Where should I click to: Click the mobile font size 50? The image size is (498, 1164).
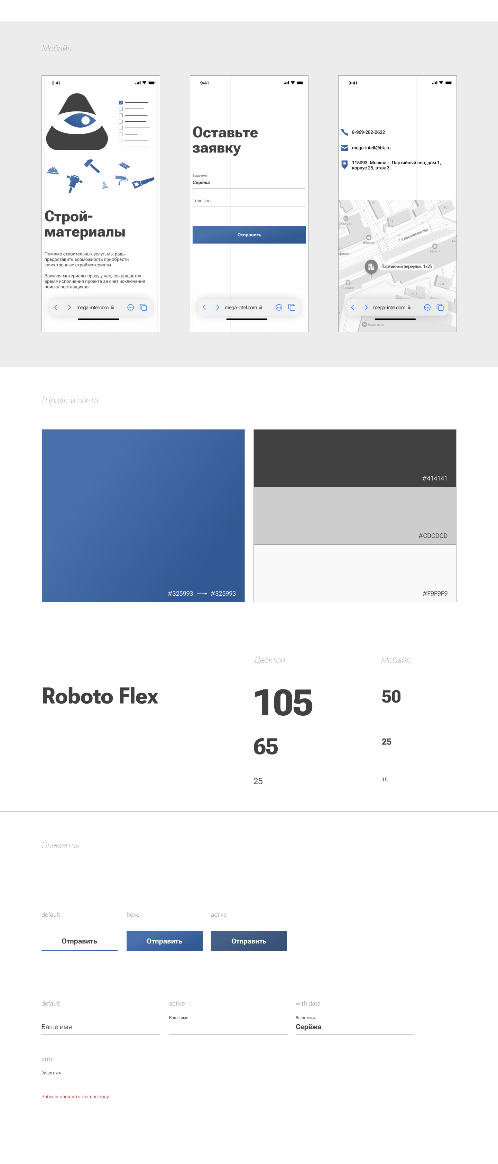tap(391, 696)
